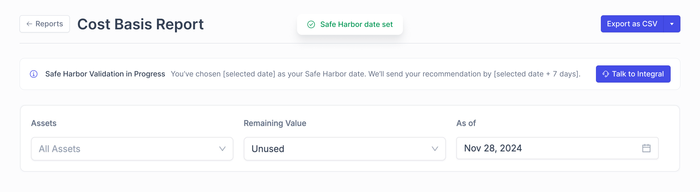Expand the Remaining Value Unused dropdown
Screen dimensions: 700x192
tap(344, 149)
